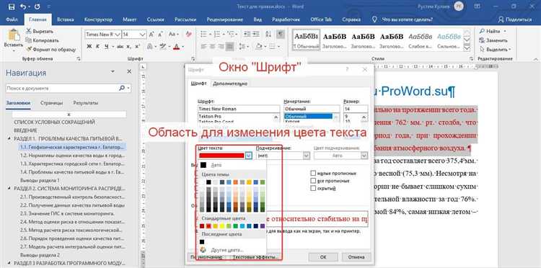Click Заменить in the editing group
The height and width of the screenshot is (268, 541).
493,40
